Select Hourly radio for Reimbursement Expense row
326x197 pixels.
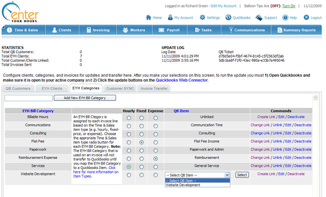[129, 159]
